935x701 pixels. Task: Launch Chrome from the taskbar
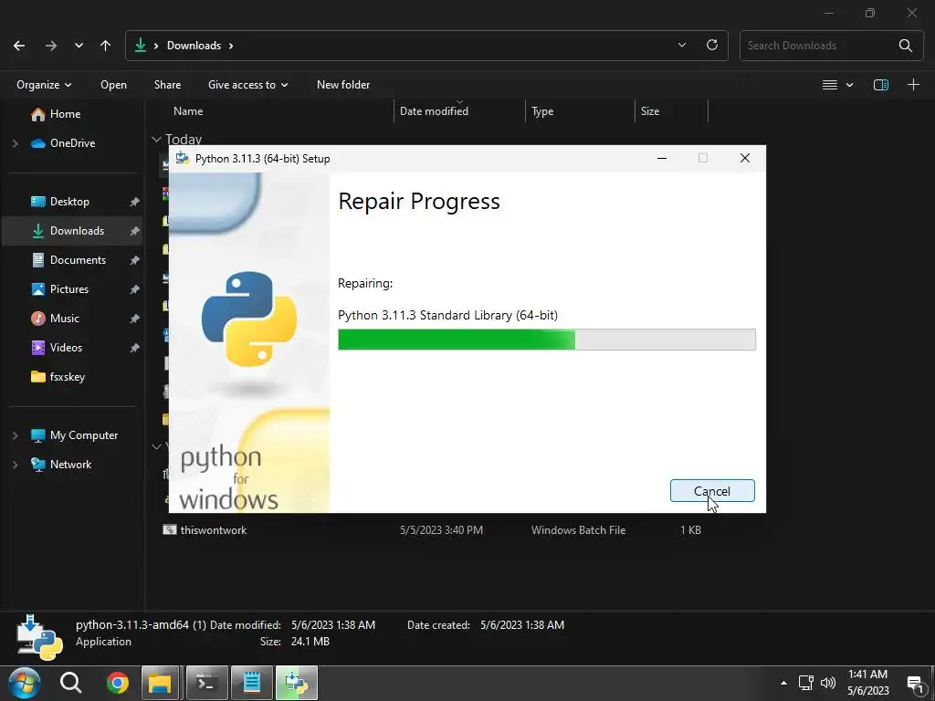click(x=118, y=683)
